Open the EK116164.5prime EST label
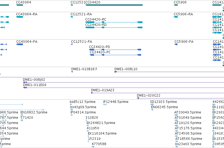 pyautogui.click(x=102, y=133)
